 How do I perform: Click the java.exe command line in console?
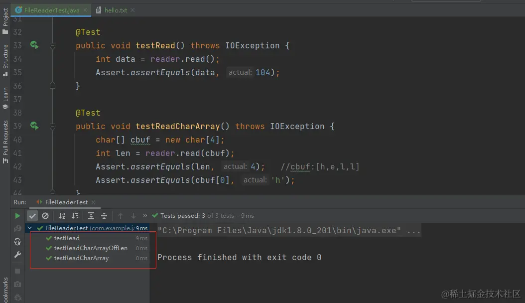289,231
